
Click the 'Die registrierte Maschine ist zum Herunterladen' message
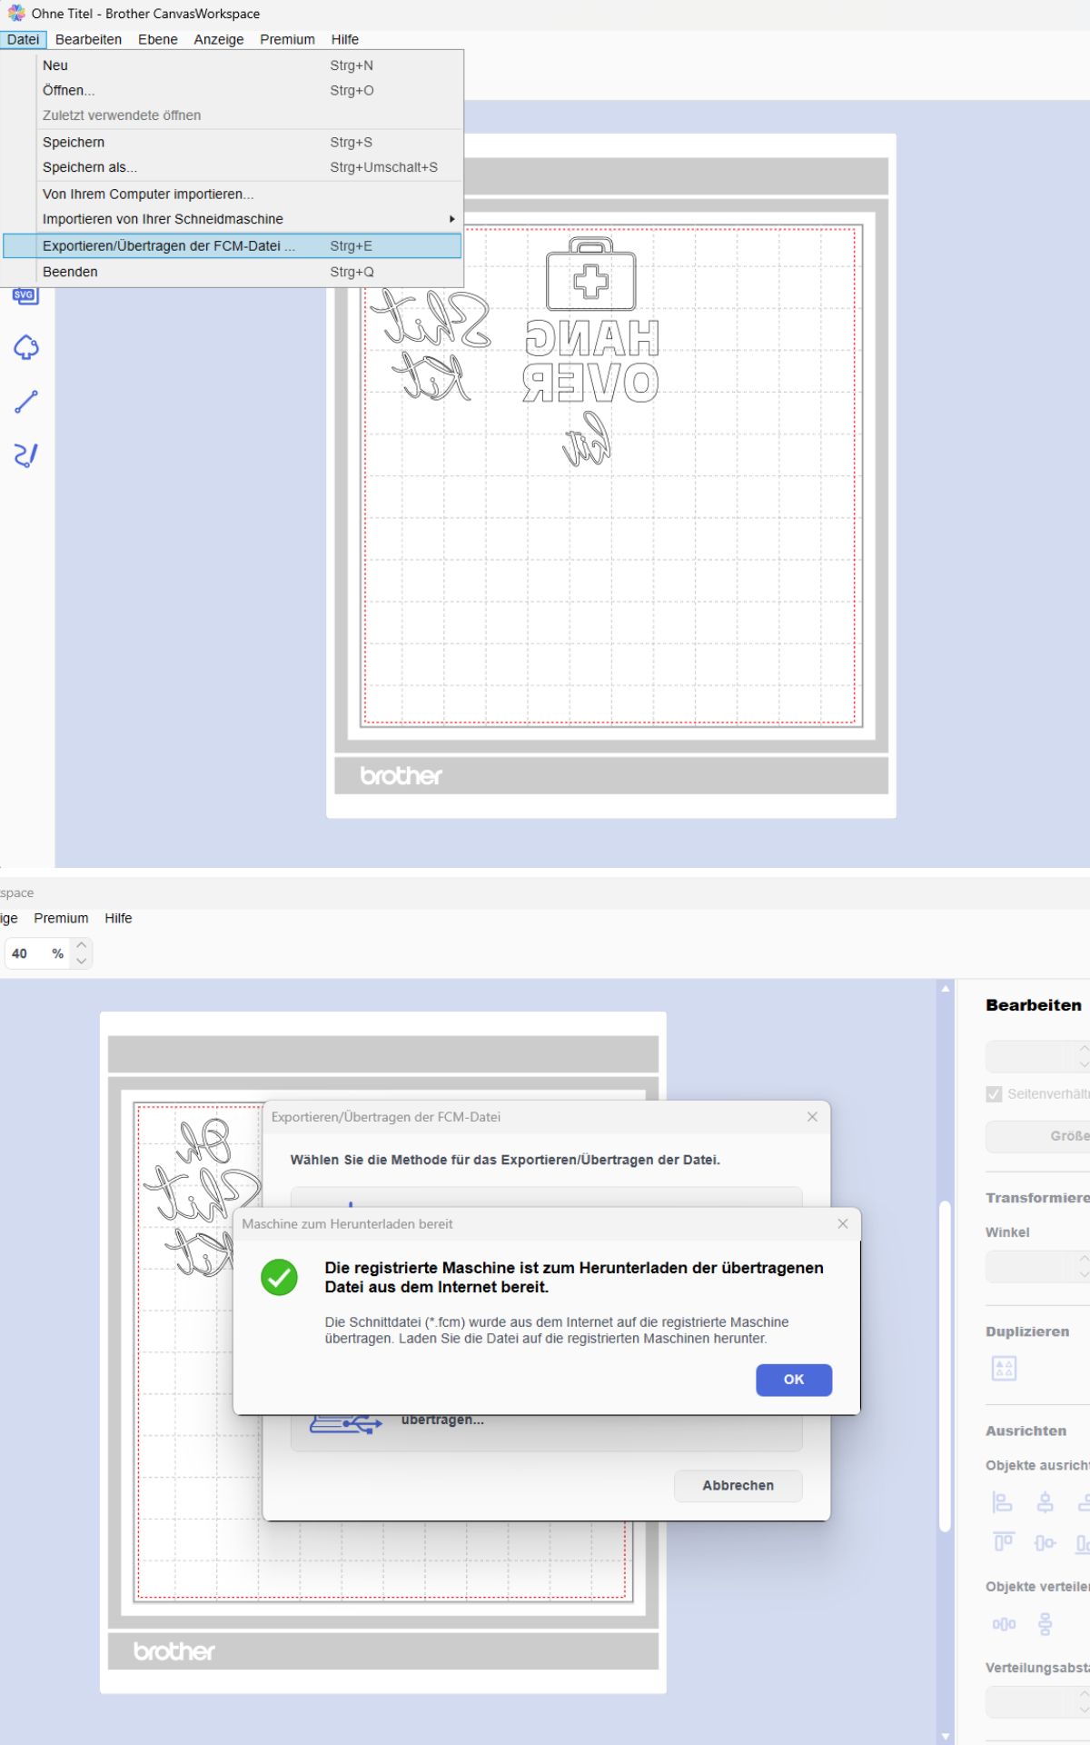574,1277
